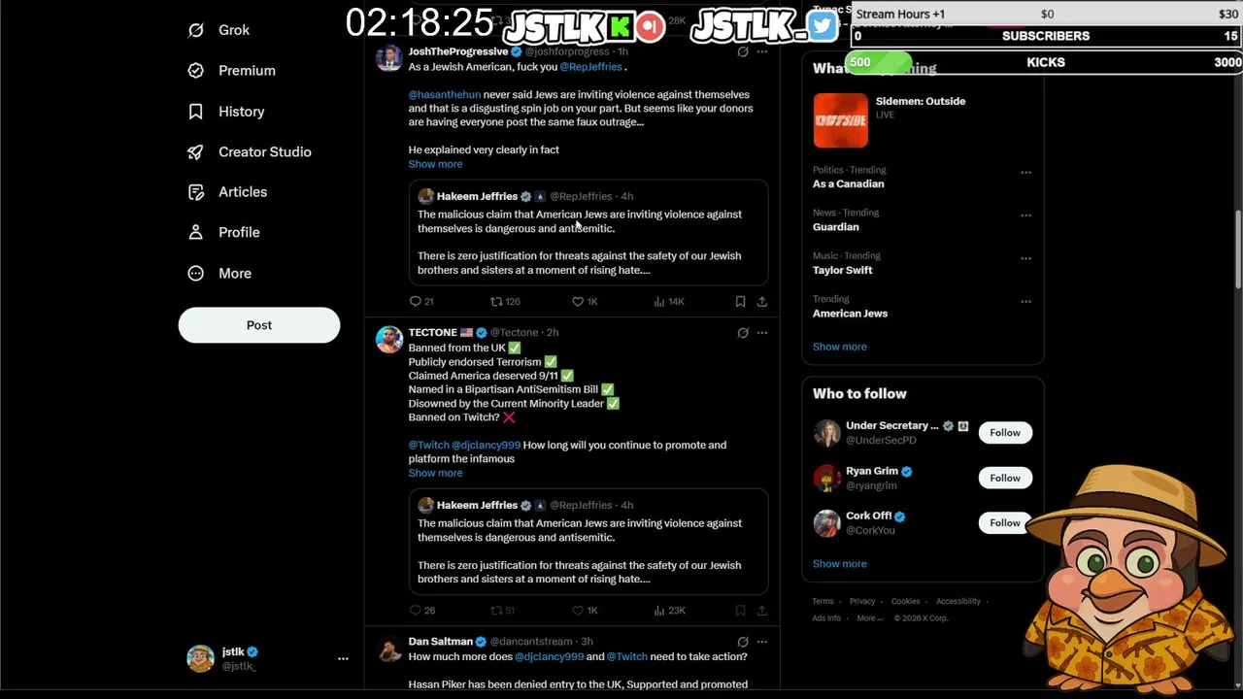Open Hakeem Jeffries quote in JoshTheProgressive's post
This screenshot has width=1243, height=699.
588,233
